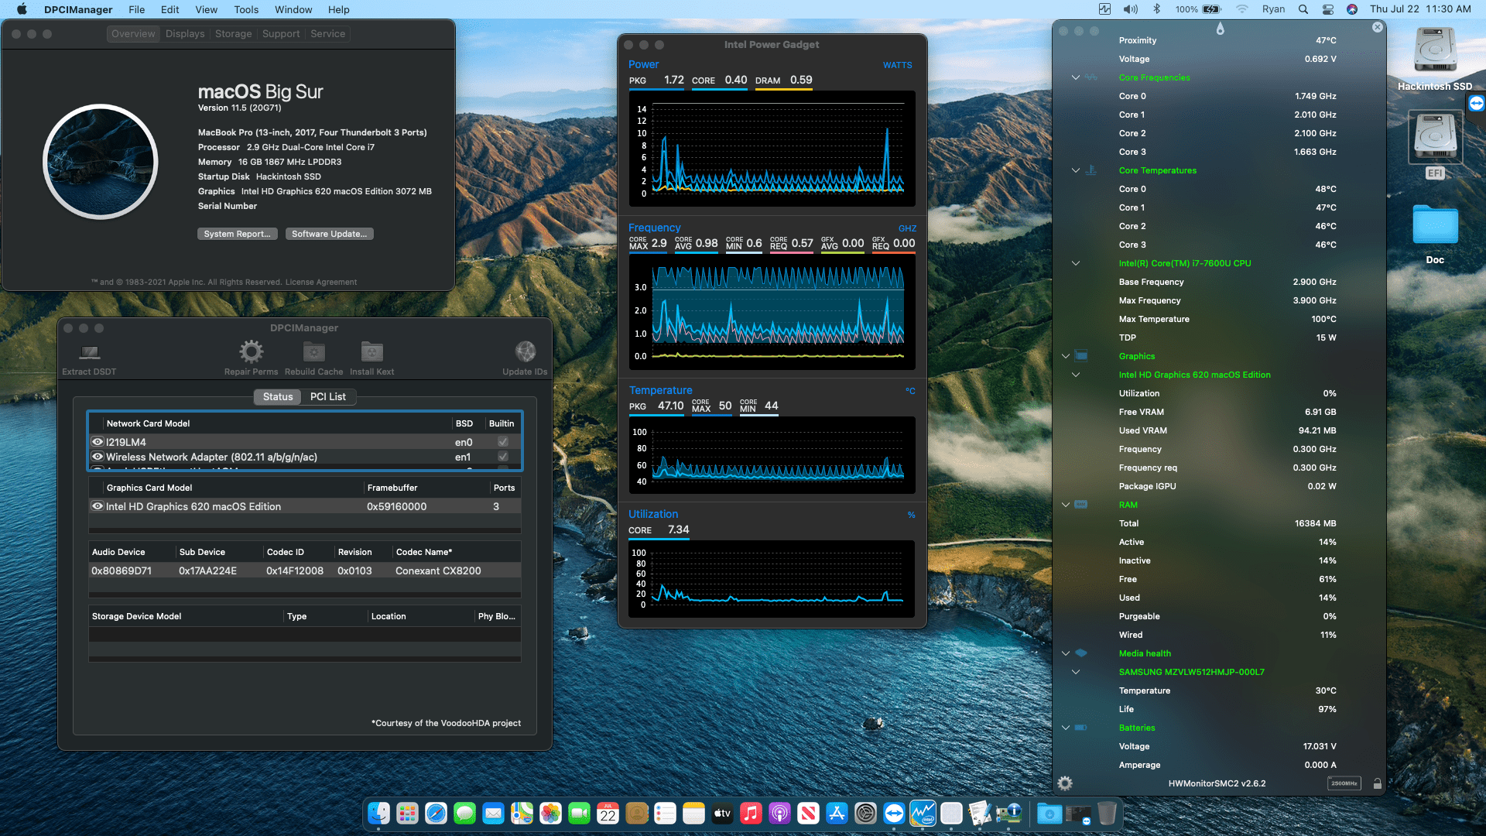
Task: Open System Preferences in the Dock
Action: [865, 813]
